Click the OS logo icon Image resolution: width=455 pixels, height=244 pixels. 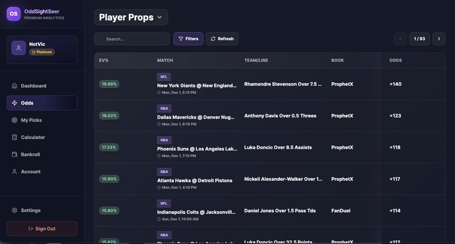[14, 14]
